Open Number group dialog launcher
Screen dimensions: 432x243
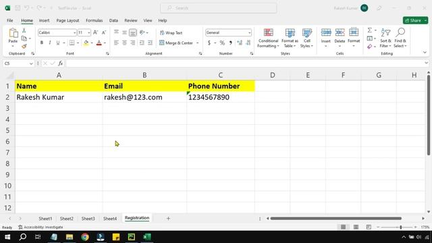pos(252,54)
